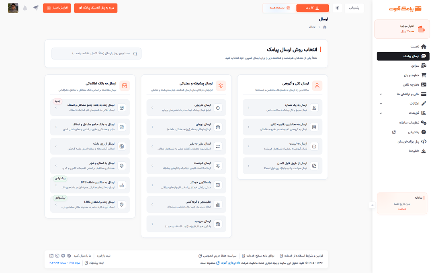Open ارسال سررسید row chevron
This screenshot has width=432, height=273.
pos(152,224)
